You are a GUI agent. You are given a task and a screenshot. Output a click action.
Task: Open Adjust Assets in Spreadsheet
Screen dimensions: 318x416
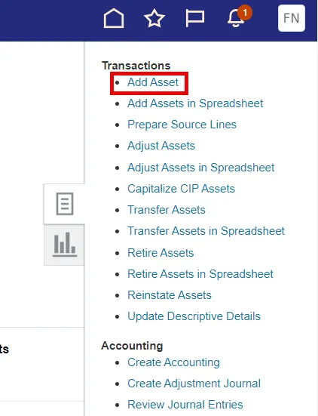(201, 168)
